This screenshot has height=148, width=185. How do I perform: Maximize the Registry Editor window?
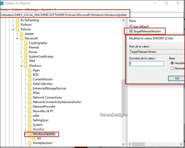point(166,3)
